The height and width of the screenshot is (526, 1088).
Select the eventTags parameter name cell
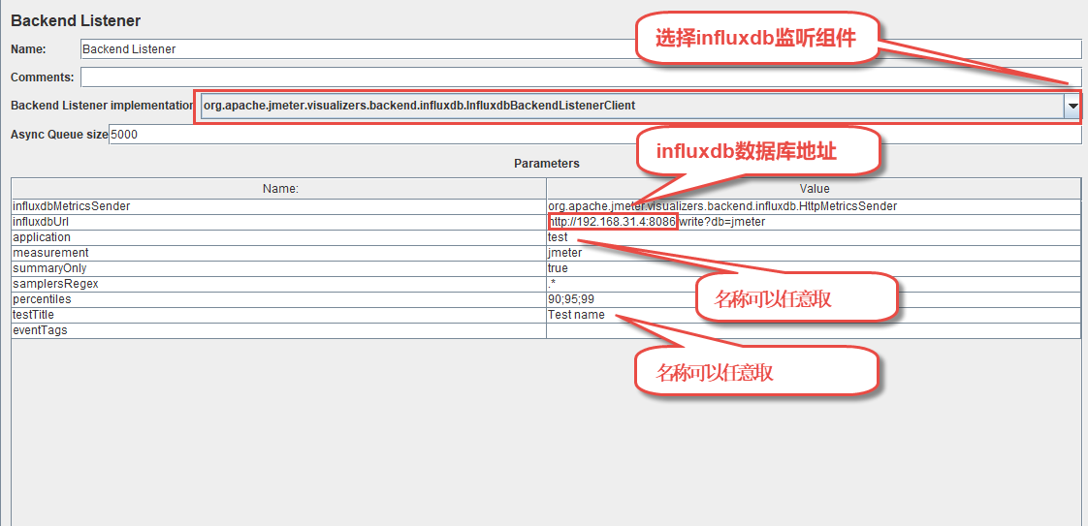pyautogui.click(x=279, y=330)
